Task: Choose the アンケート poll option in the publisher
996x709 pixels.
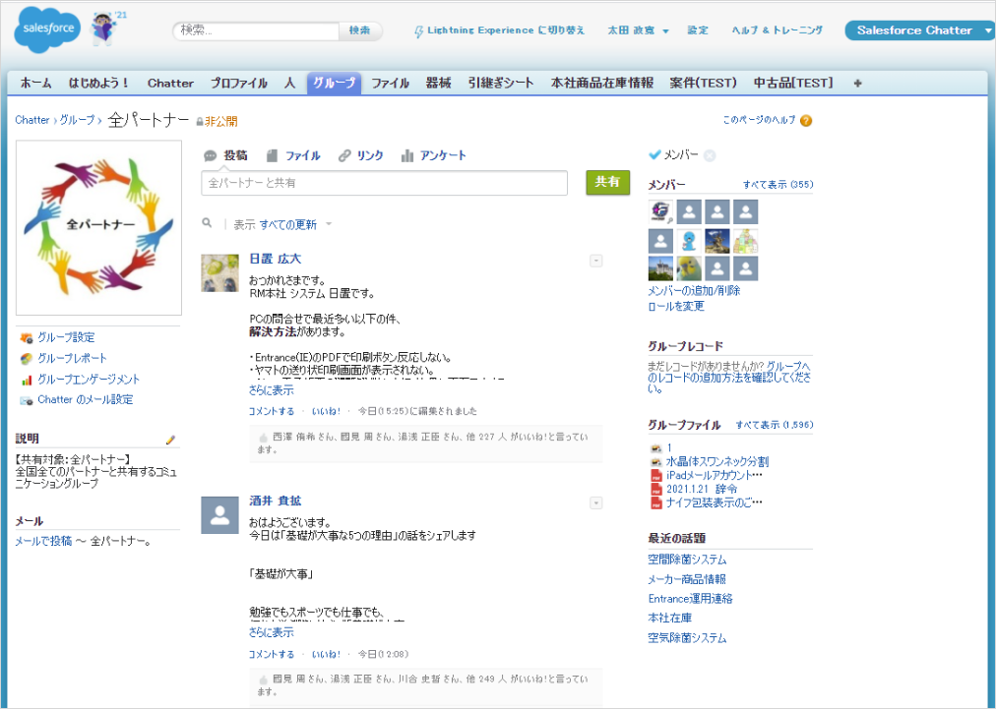Action: 434,155
